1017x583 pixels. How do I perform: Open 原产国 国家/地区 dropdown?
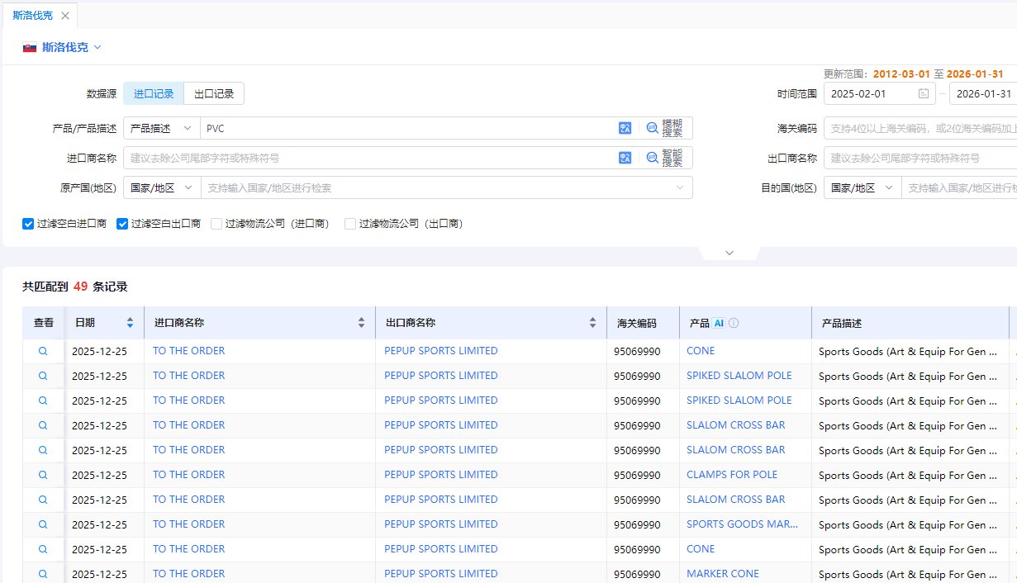162,187
